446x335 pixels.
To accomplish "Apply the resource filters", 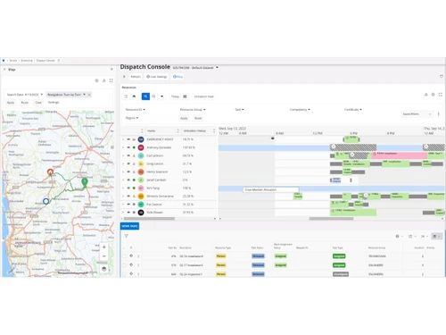I will tap(184, 118).
